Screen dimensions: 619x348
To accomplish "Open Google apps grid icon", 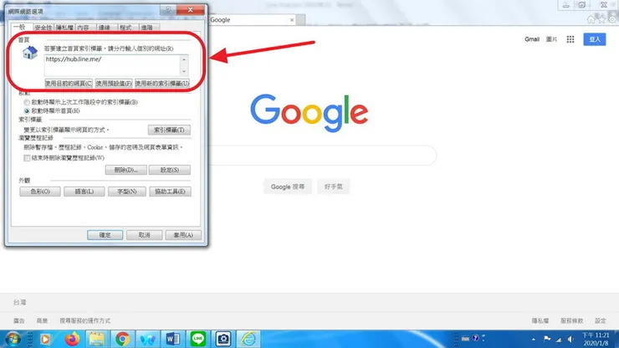I will pos(570,39).
